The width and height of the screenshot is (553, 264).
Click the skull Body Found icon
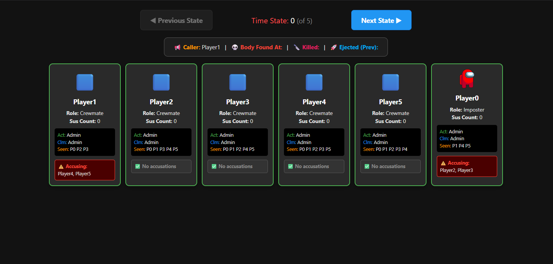click(x=235, y=47)
